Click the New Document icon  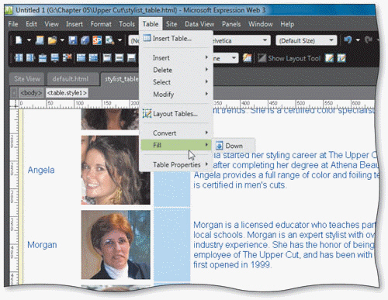19,40
